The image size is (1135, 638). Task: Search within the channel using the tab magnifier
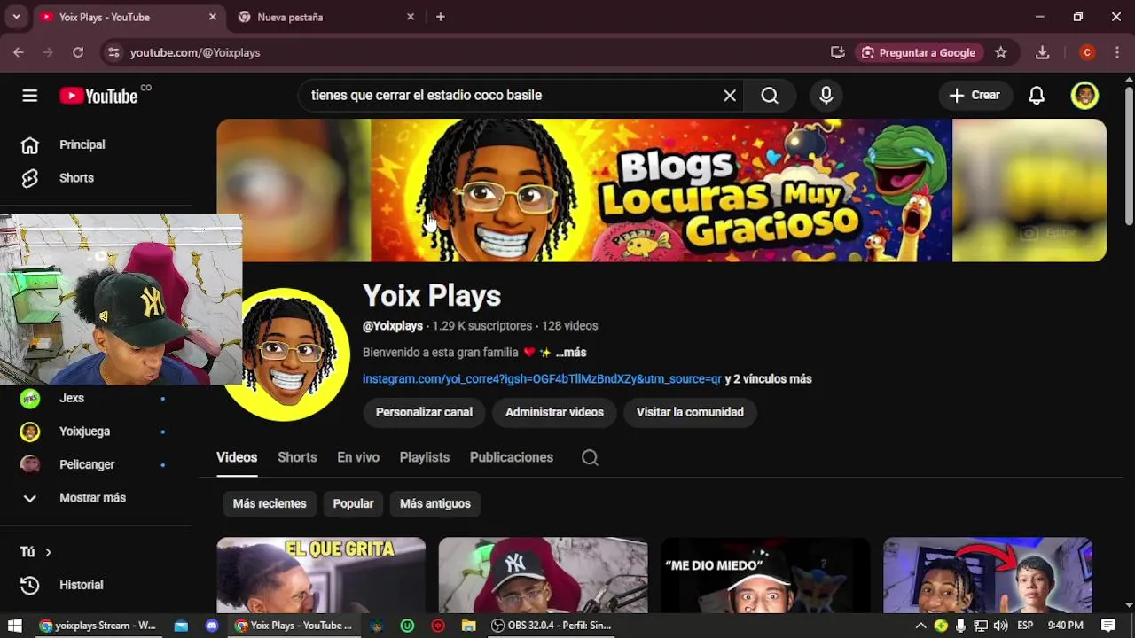pos(590,457)
